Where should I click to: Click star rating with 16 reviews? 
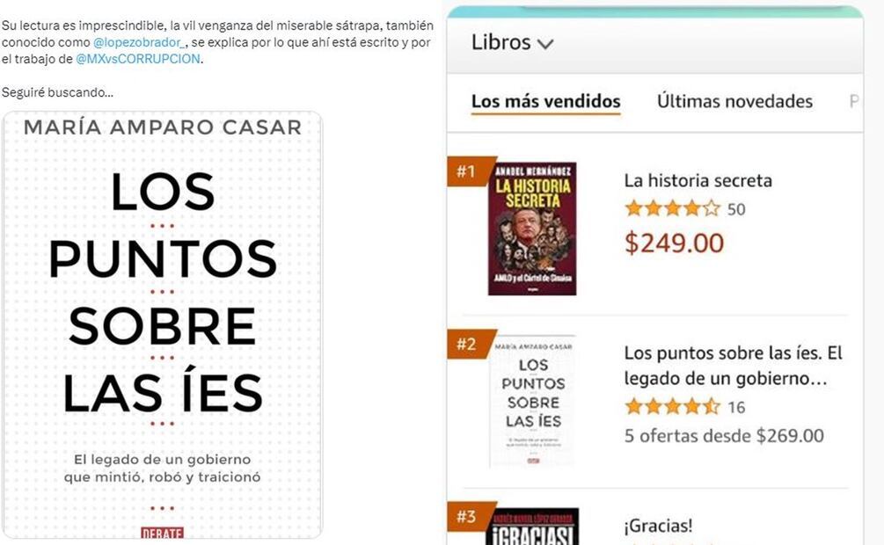point(673,406)
